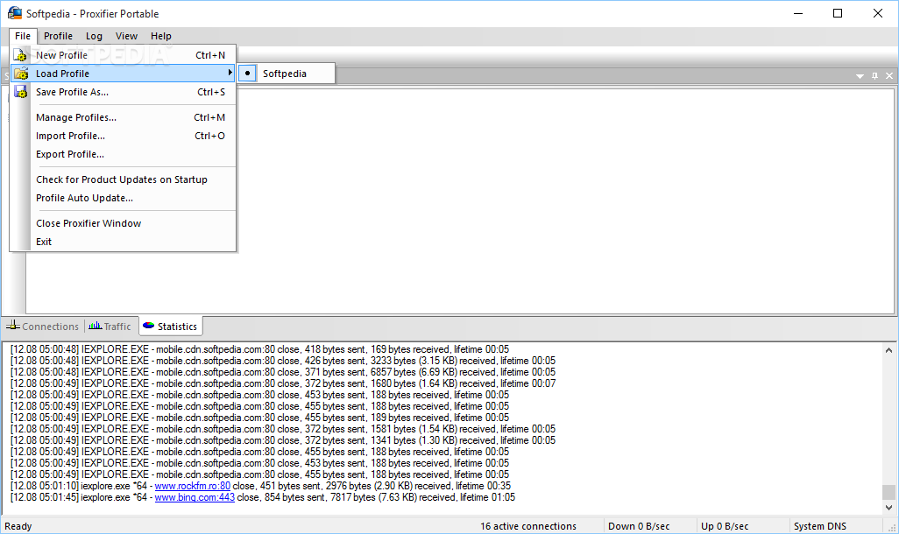Screen dimensions: 899x534
Task: Click 'Up 0 B/sec' status entry
Action: (x=725, y=526)
